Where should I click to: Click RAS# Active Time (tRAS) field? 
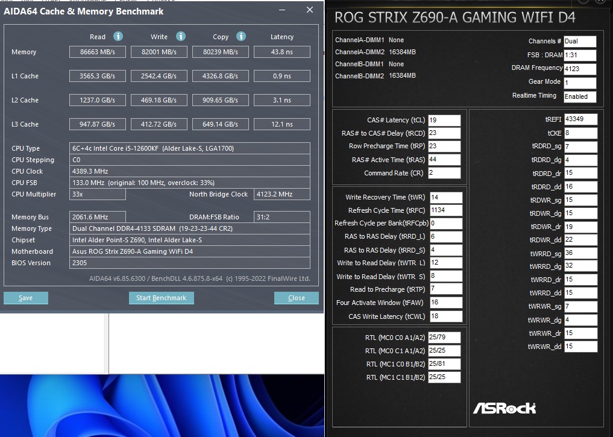pos(444,160)
